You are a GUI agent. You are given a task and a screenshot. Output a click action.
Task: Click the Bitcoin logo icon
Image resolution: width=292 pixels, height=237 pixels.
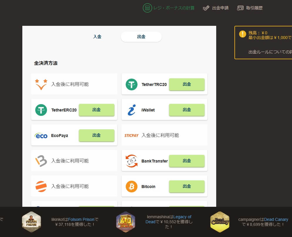pos(132,187)
